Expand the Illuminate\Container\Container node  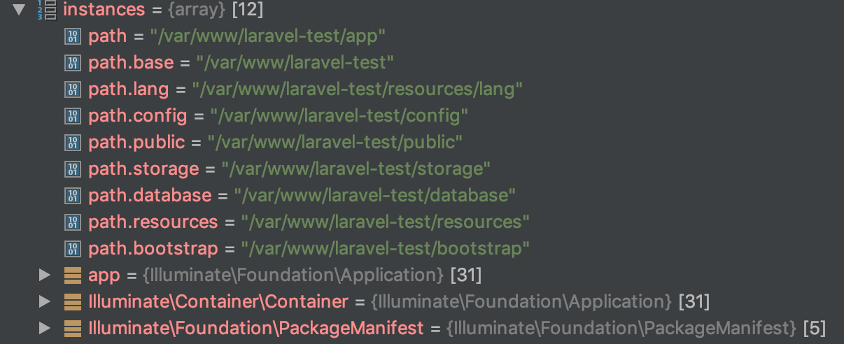(x=45, y=302)
